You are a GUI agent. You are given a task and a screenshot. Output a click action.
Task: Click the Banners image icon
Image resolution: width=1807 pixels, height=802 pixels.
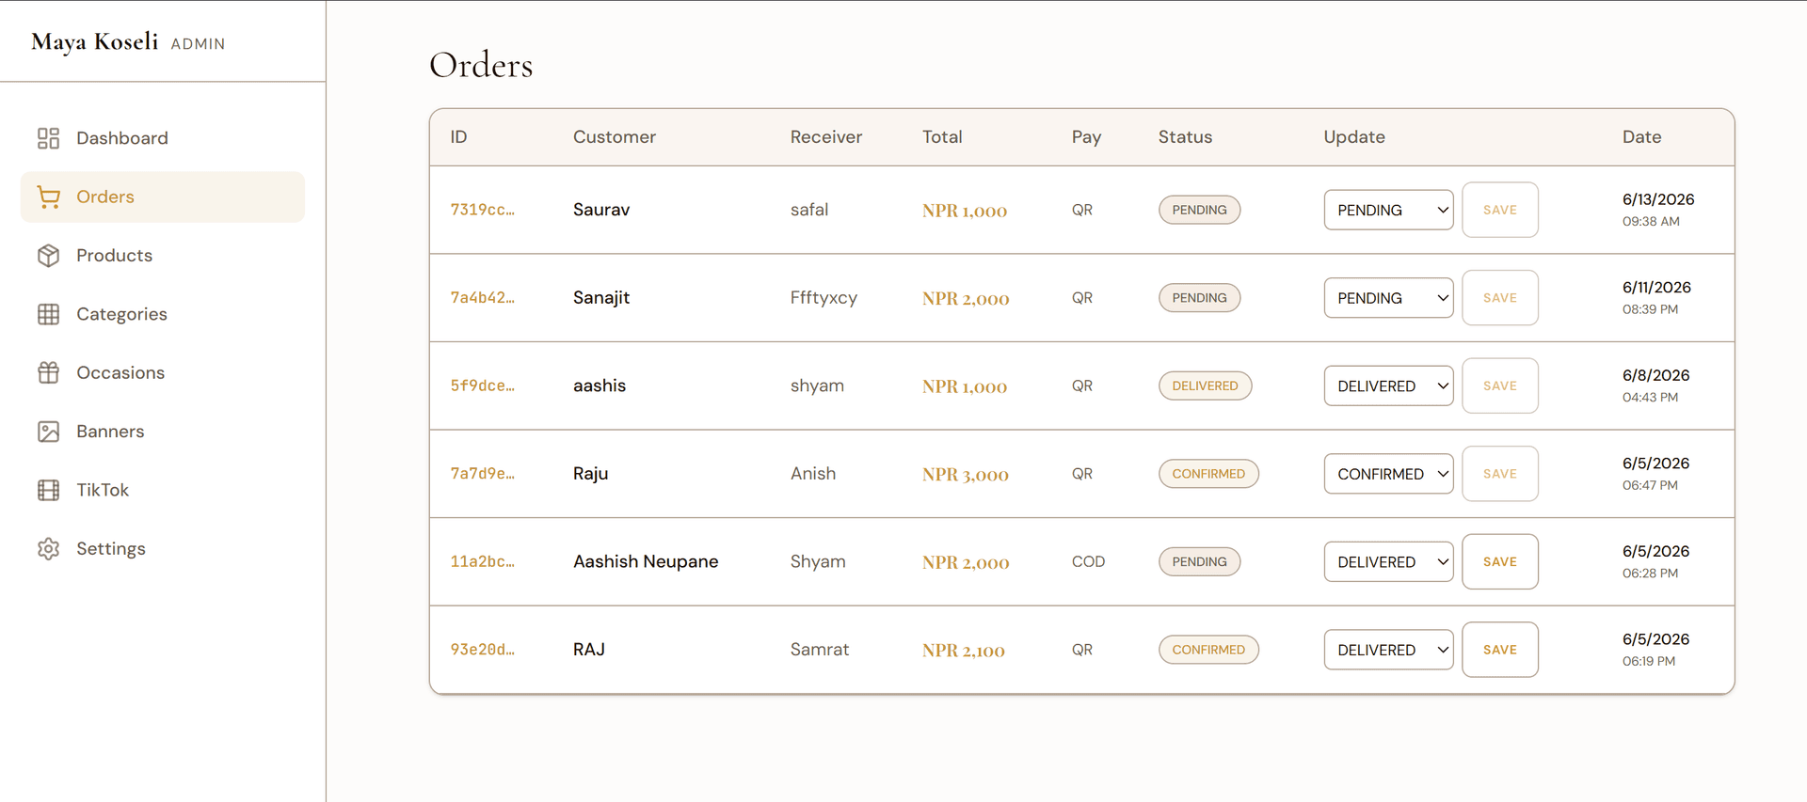48,432
